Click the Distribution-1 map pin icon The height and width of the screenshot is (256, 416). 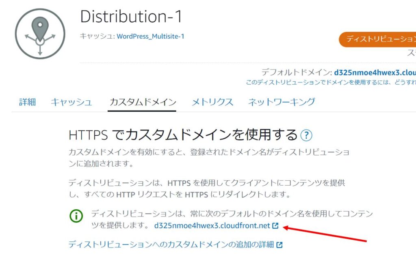40,34
